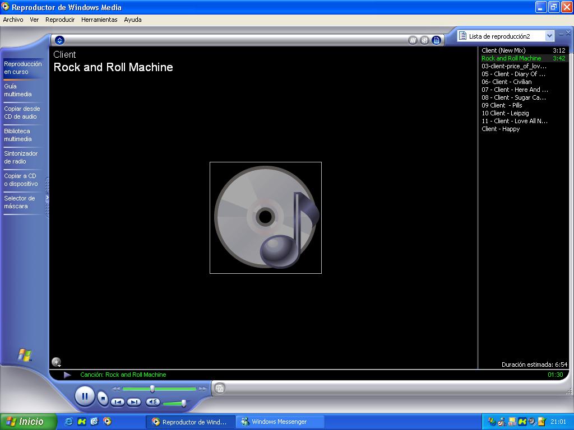Click the playlist document icon in dropdown
The image size is (574, 430).
(462, 36)
